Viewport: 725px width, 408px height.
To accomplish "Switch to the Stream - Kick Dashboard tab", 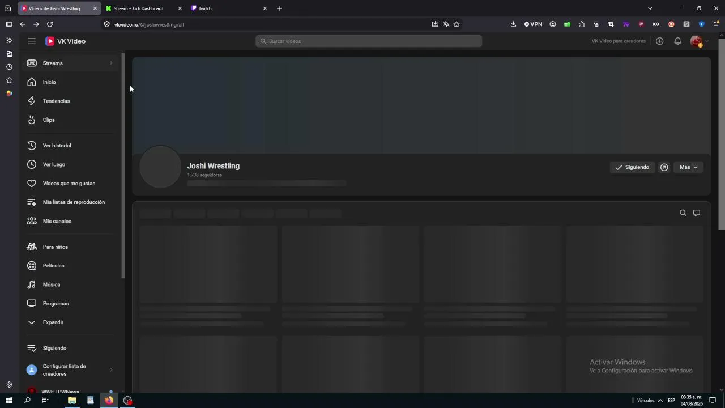I will [x=144, y=8].
